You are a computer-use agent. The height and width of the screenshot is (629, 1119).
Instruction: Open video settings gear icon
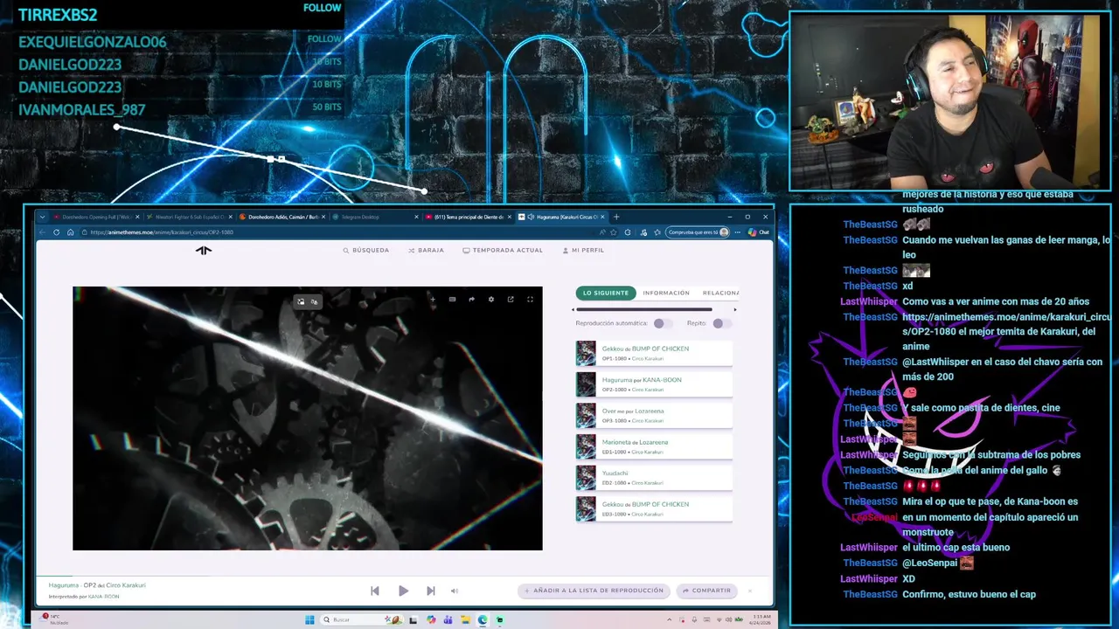(x=491, y=300)
